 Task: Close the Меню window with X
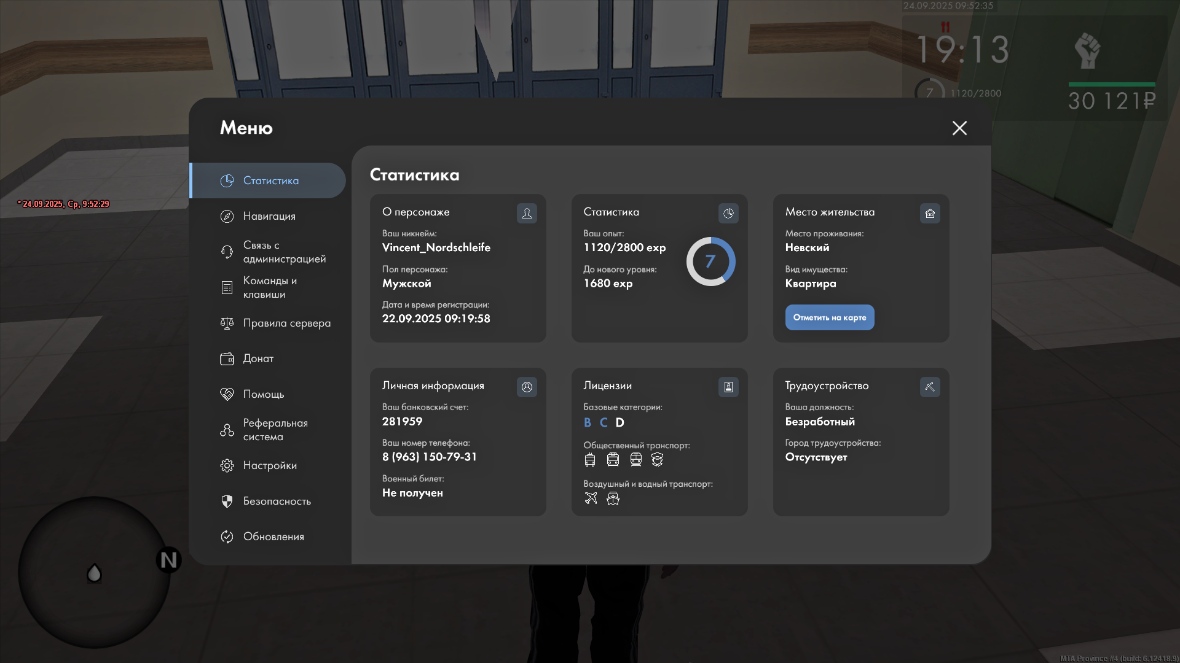(x=959, y=128)
